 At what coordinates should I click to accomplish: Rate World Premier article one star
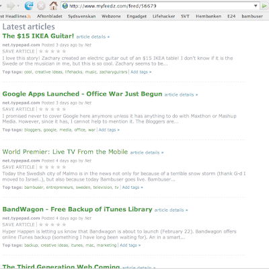click(41, 167)
